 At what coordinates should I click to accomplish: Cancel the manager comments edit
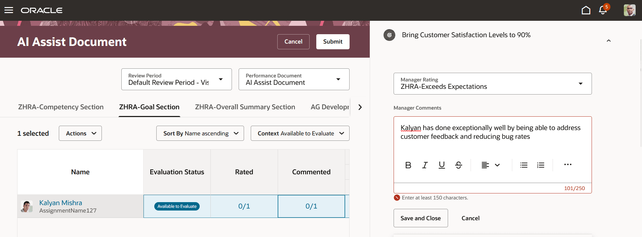[x=470, y=218]
